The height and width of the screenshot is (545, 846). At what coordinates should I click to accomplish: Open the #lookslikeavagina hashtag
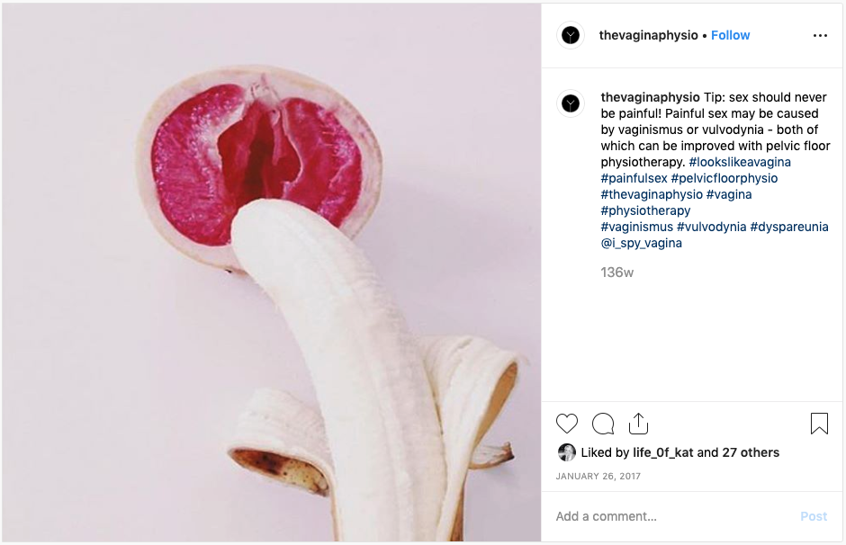(740, 162)
